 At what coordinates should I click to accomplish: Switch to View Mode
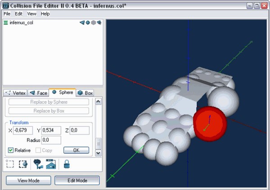(29, 181)
